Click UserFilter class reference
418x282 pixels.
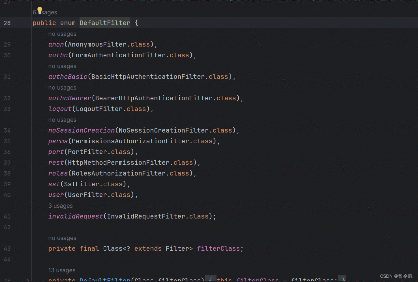pos(87,195)
